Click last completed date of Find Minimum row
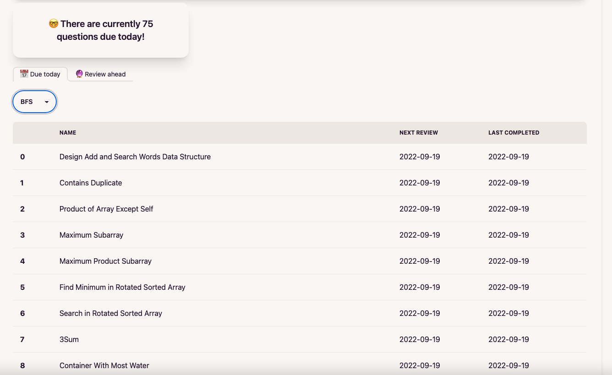The height and width of the screenshot is (375, 612). (508, 287)
